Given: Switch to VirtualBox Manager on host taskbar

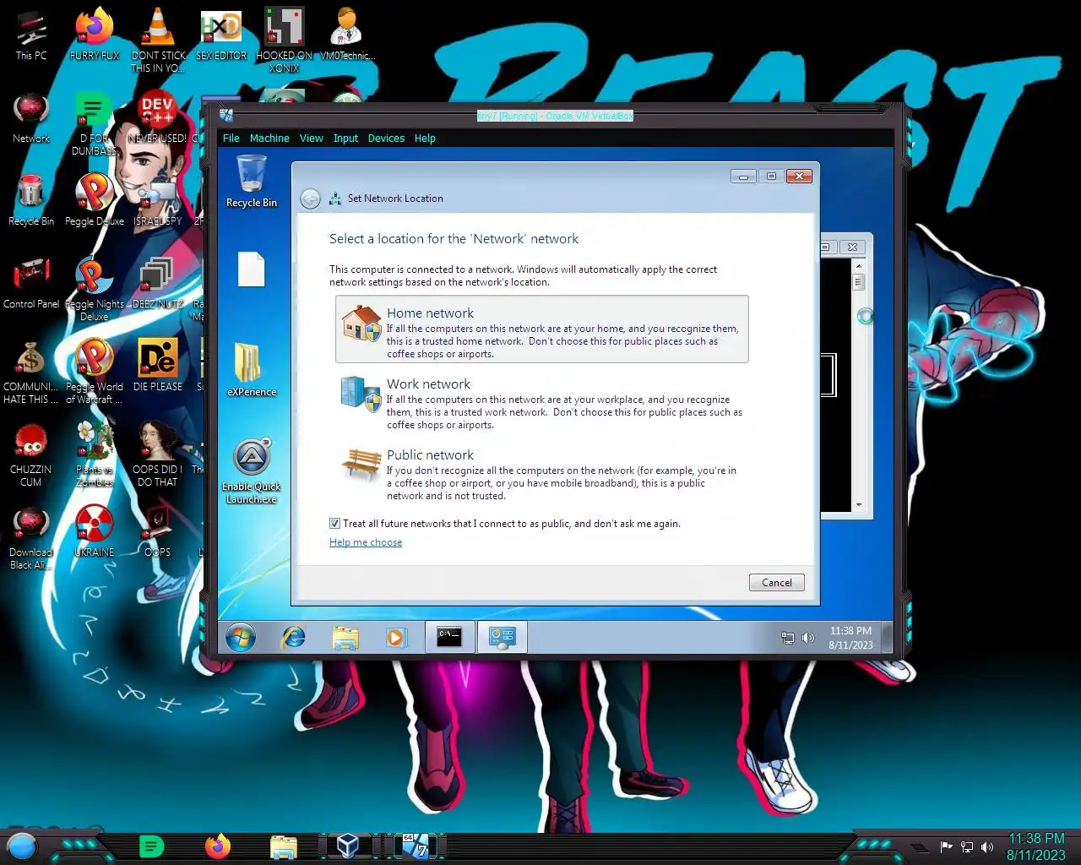Looking at the screenshot, I should coord(347,846).
